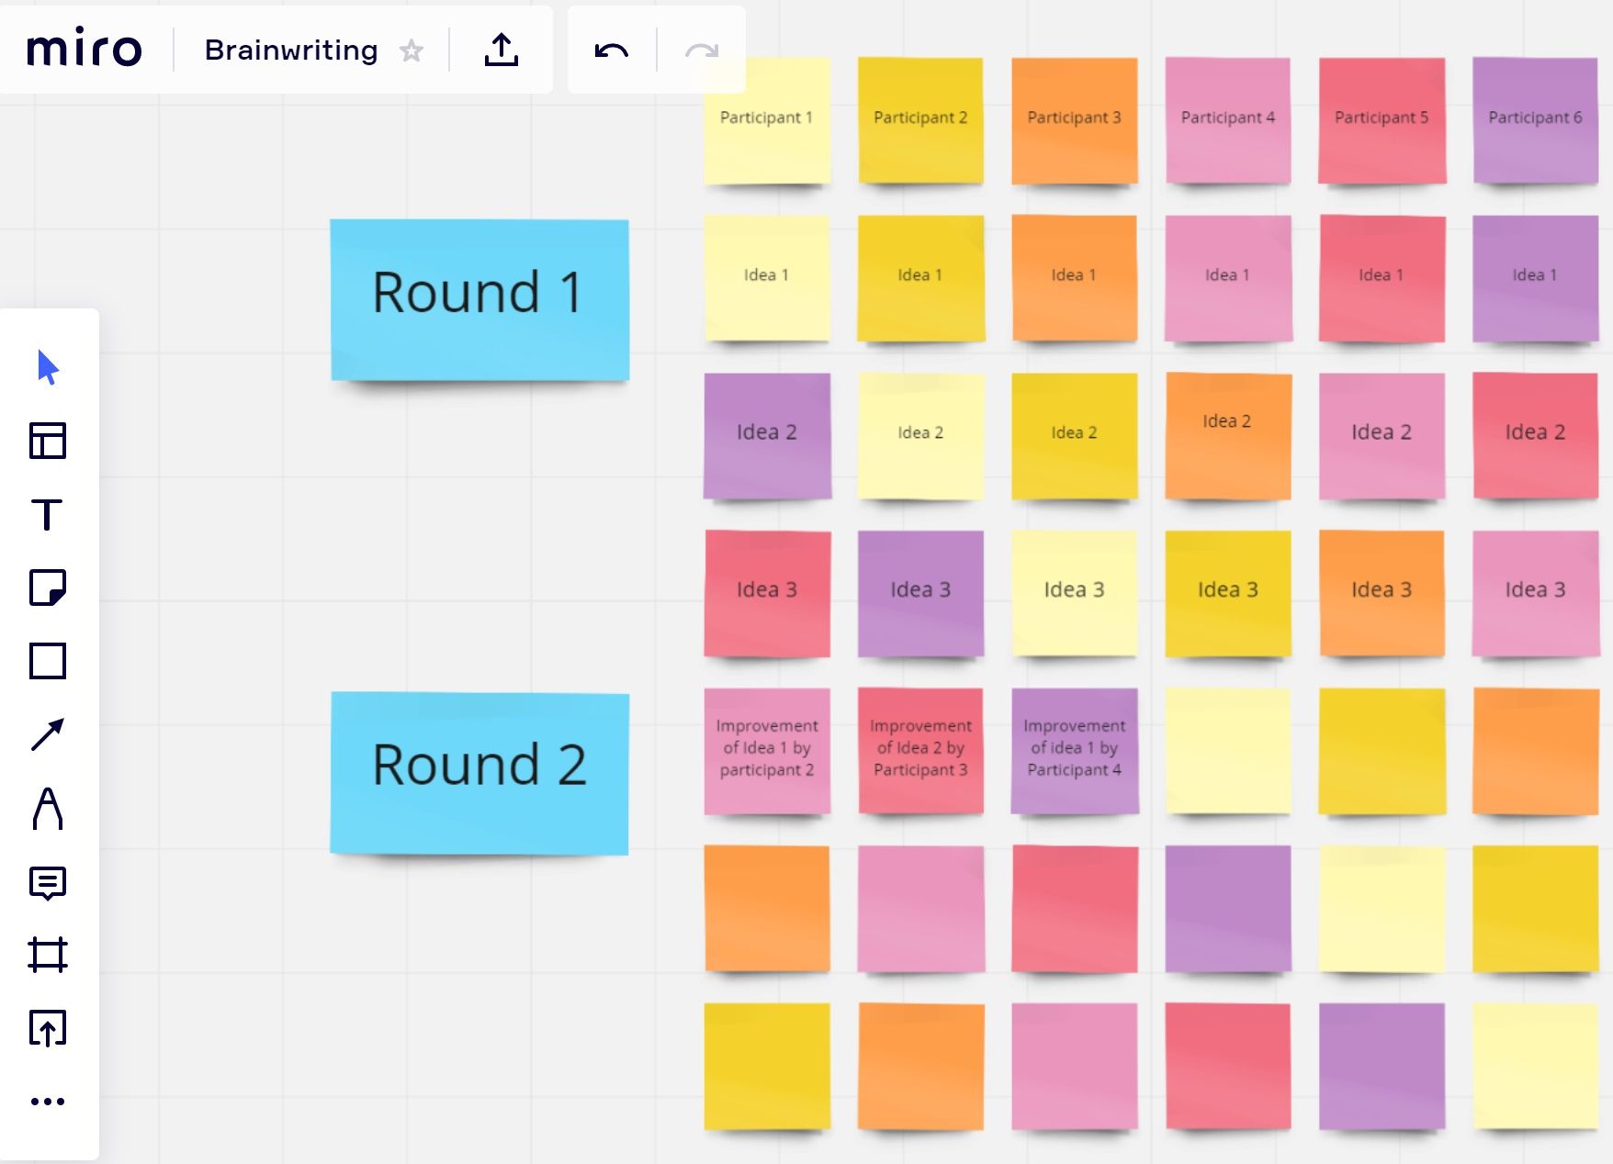Select the frame tool
This screenshot has width=1613, height=1164.
pyautogui.click(x=48, y=955)
